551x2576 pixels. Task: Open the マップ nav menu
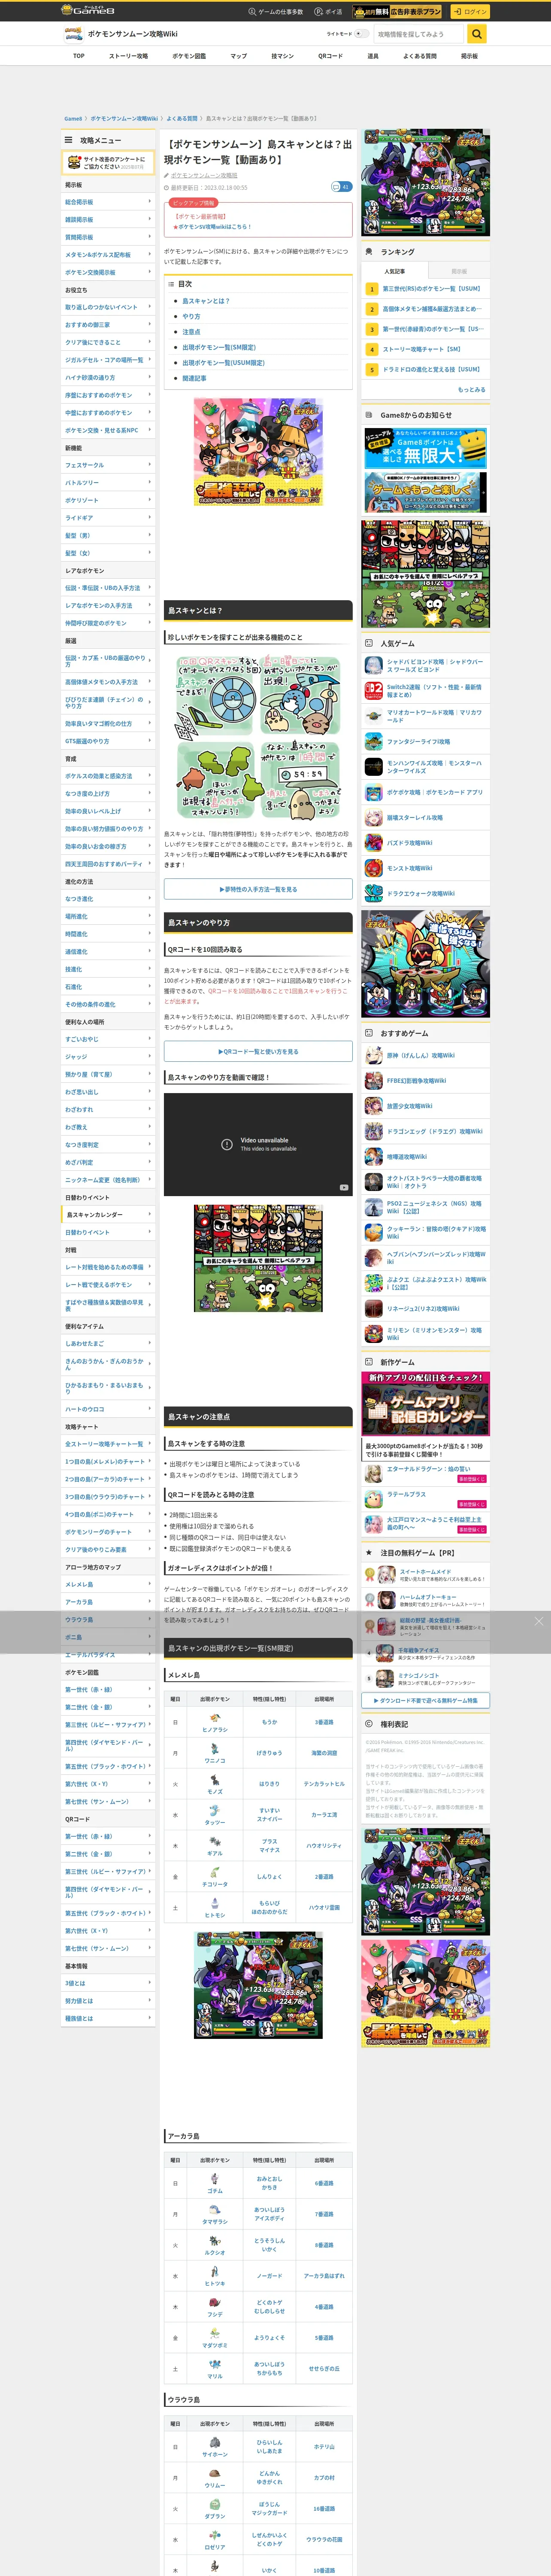coord(238,56)
